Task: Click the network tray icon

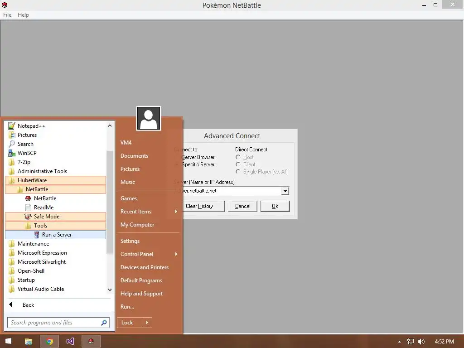Action: [x=411, y=342]
